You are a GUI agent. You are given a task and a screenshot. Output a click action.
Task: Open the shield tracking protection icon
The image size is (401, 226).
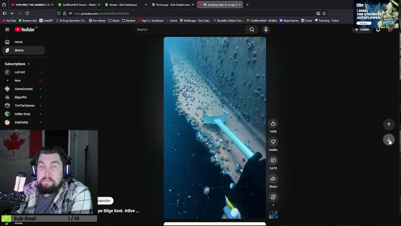click(59, 13)
